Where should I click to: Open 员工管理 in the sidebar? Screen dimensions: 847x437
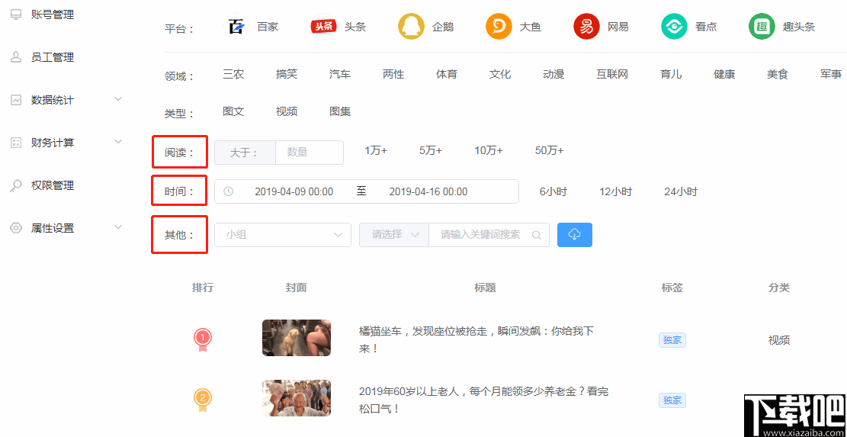[x=53, y=57]
